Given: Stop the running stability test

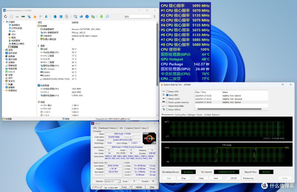Looking at the screenshot, I should coord(183,178).
